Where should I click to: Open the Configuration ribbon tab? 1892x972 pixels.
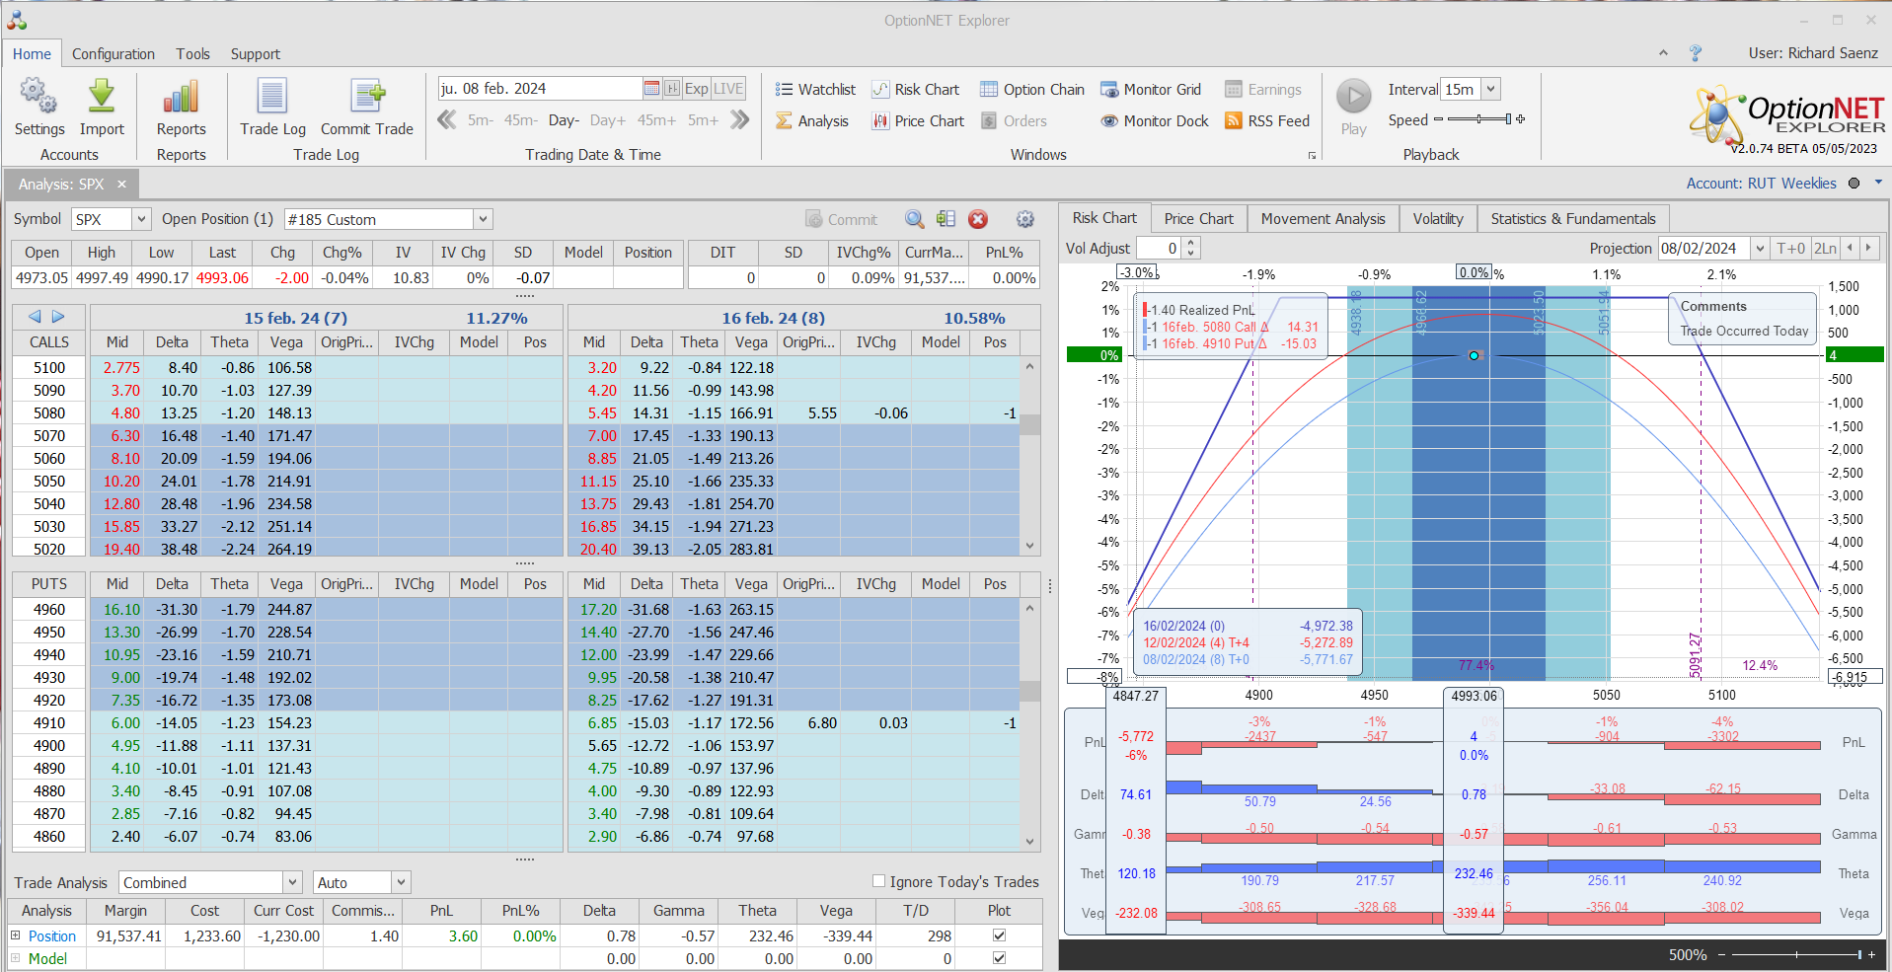pyautogui.click(x=114, y=54)
